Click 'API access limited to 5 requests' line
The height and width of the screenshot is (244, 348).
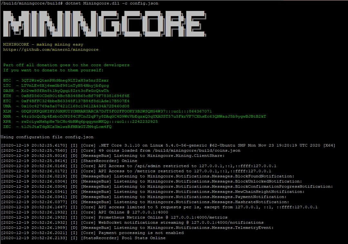click(159, 207)
